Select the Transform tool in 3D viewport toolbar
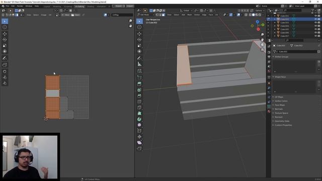This screenshot has height=181, width=322. click(x=139, y=51)
